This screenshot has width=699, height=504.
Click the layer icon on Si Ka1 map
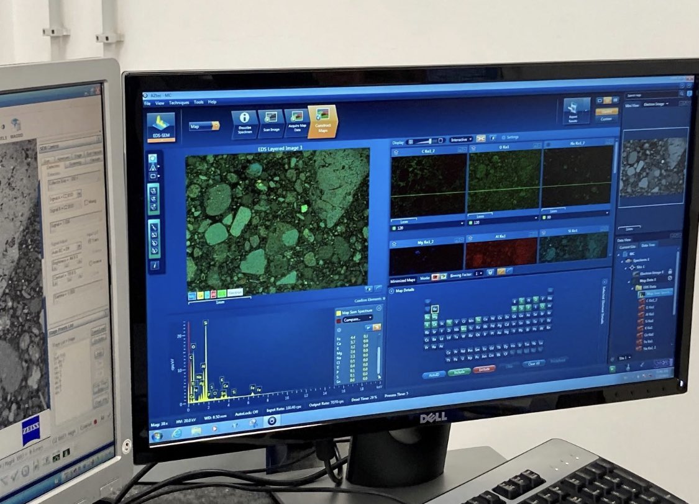pyautogui.click(x=544, y=233)
